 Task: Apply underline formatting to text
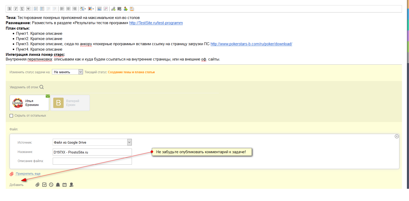click(x=22, y=9)
